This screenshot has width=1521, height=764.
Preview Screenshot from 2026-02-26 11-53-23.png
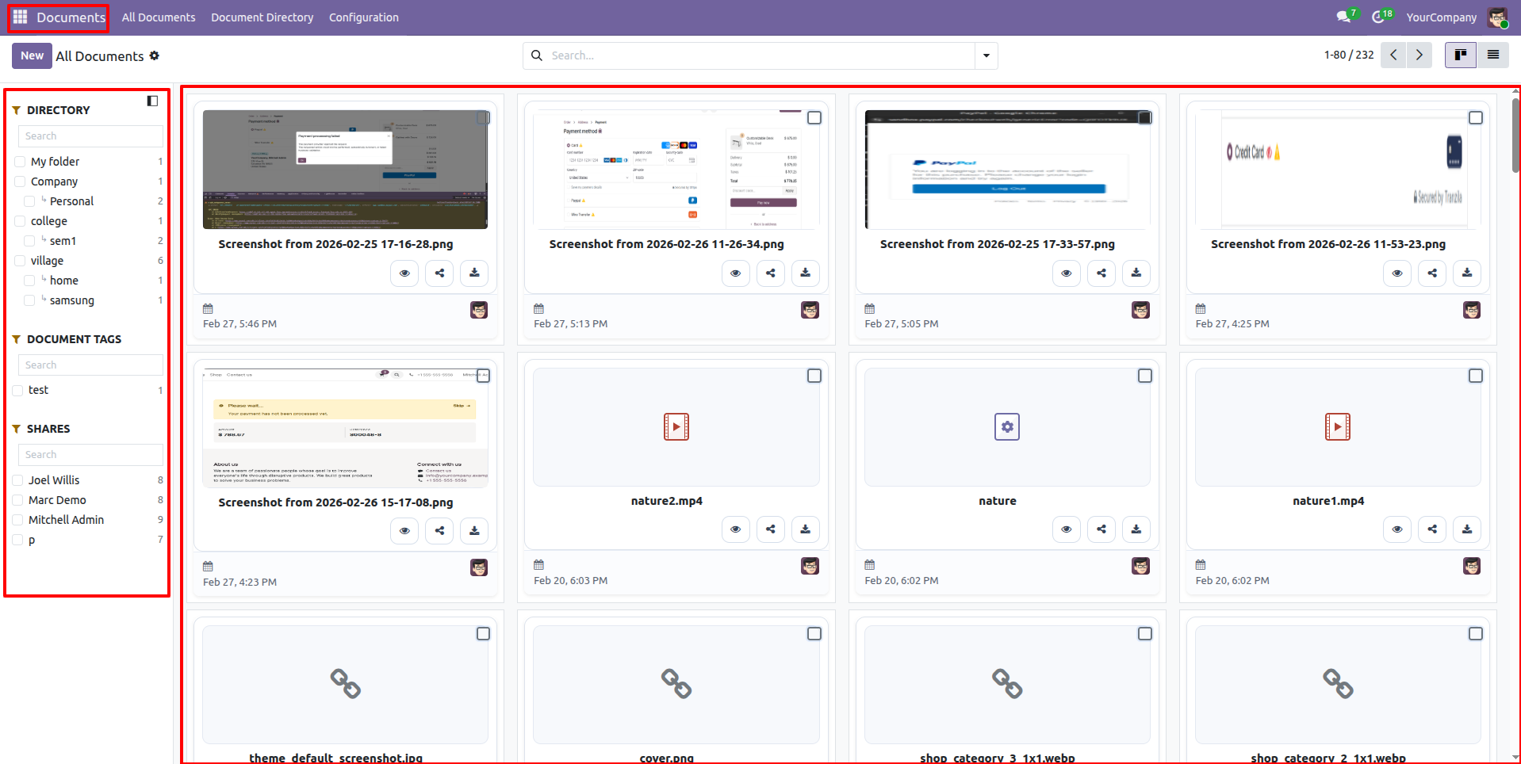click(x=1397, y=273)
